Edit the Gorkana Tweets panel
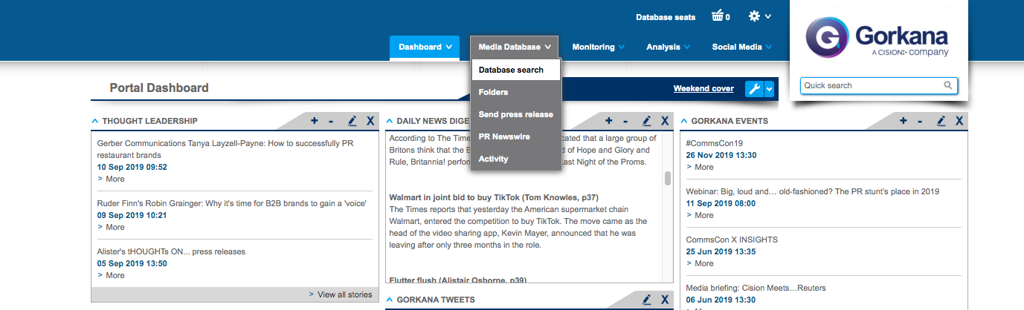This screenshot has height=310, width=1024. [x=647, y=300]
